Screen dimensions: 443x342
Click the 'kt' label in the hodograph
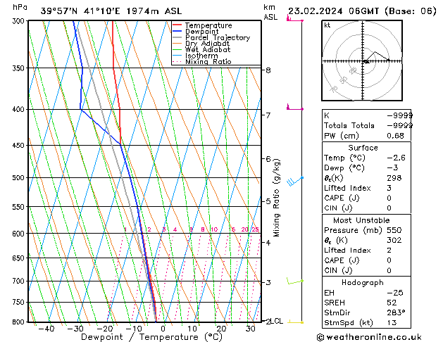[x=327, y=25]
